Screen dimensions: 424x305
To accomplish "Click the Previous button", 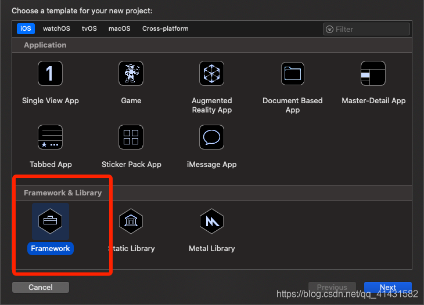I will [332, 287].
